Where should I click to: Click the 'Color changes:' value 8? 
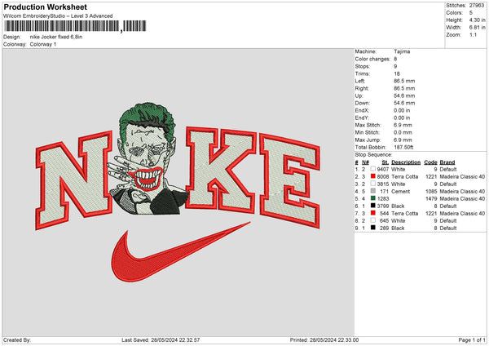coord(395,59)
